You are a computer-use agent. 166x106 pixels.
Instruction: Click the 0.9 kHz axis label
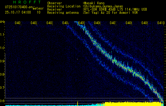[2, 61]
